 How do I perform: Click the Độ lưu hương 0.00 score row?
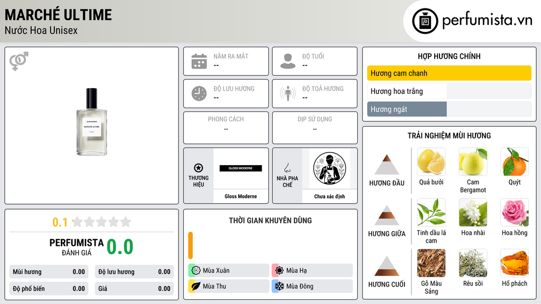[x=134, y=272]
